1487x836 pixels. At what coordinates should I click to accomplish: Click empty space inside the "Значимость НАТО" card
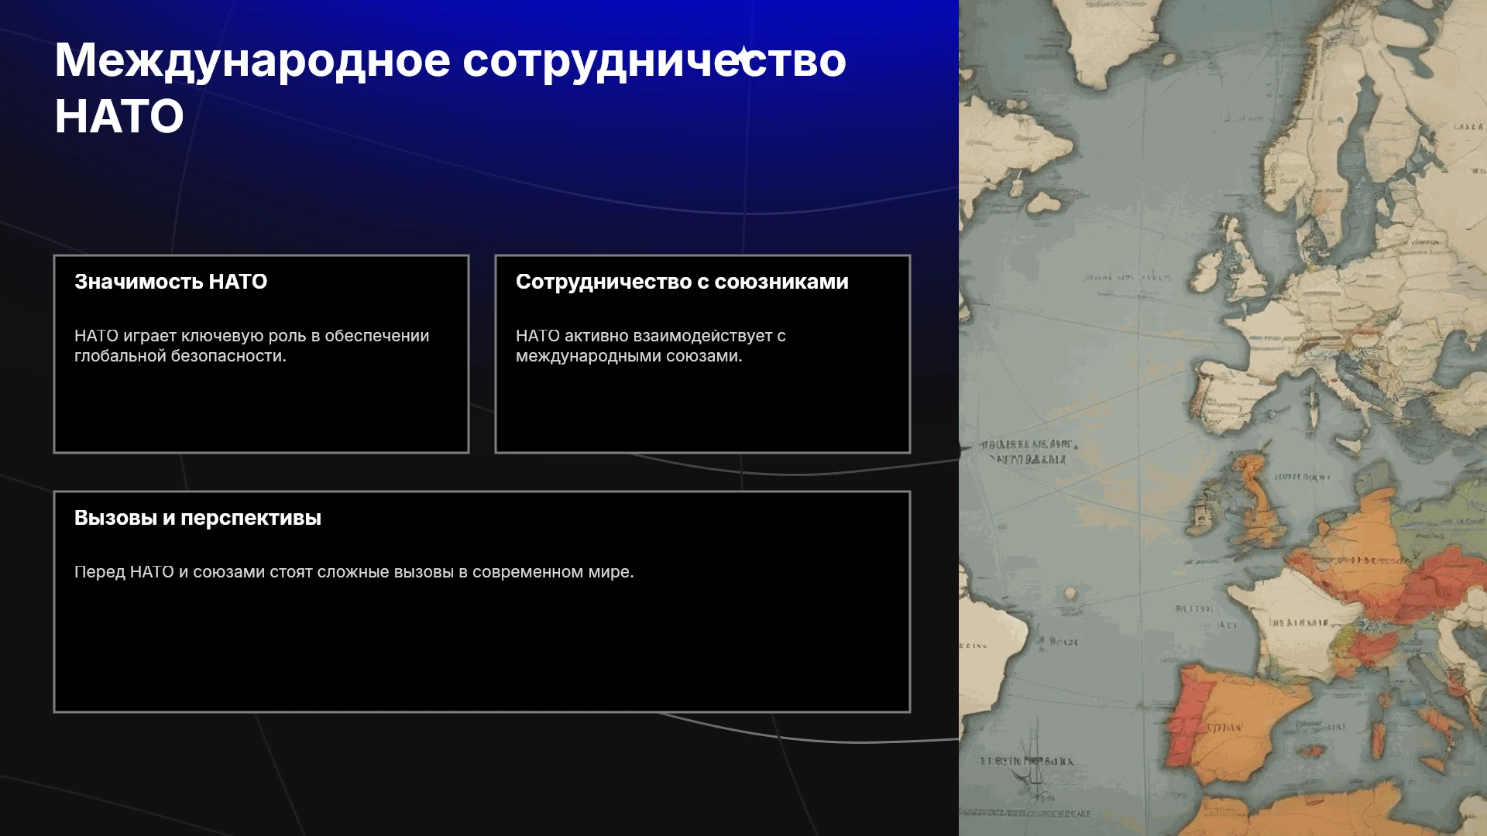(261, 410)
